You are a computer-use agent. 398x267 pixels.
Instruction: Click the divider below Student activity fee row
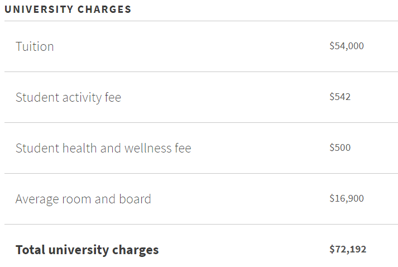201,122
